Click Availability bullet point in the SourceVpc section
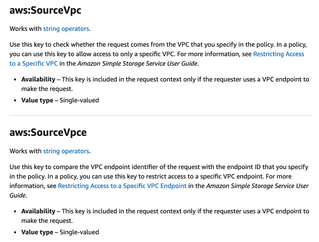The image size is (319, 242). [16, 80]
